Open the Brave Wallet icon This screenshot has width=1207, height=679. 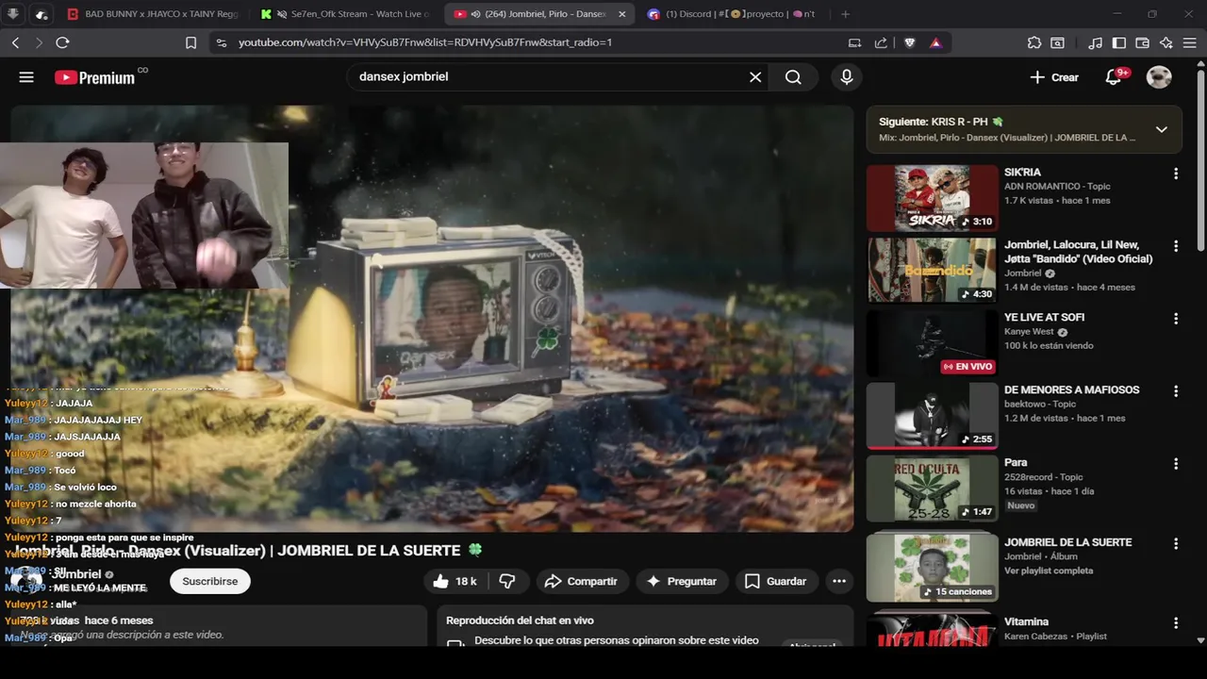click(x=1142, y=42)
